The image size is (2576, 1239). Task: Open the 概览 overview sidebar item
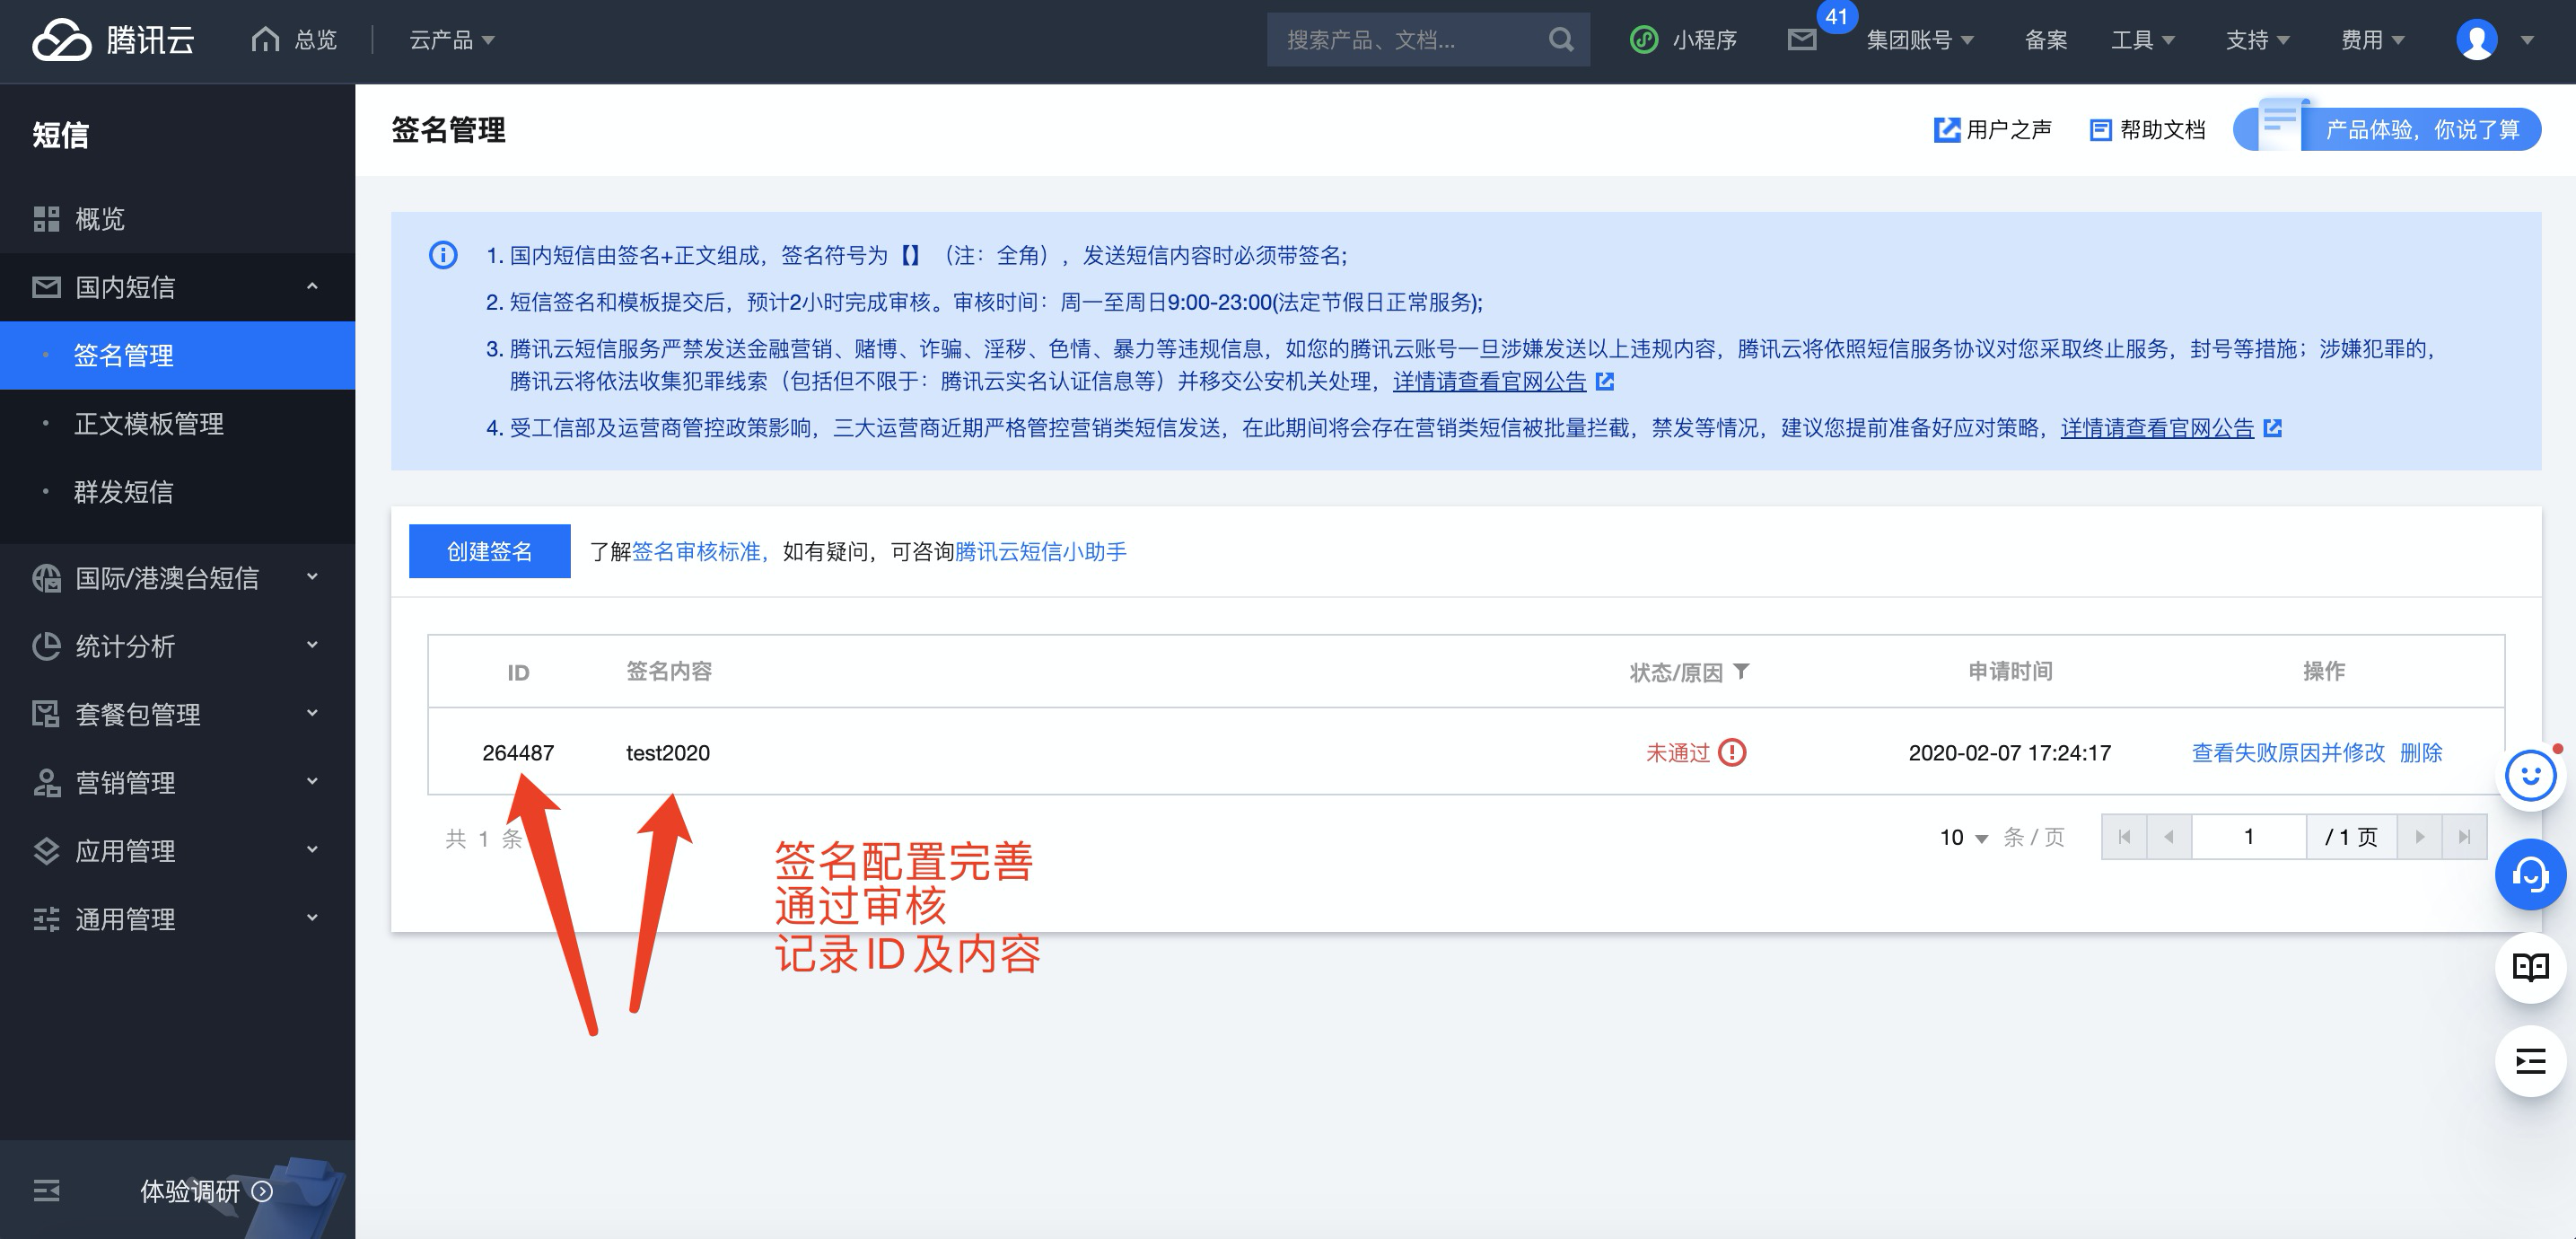click(x=177, y=219)
